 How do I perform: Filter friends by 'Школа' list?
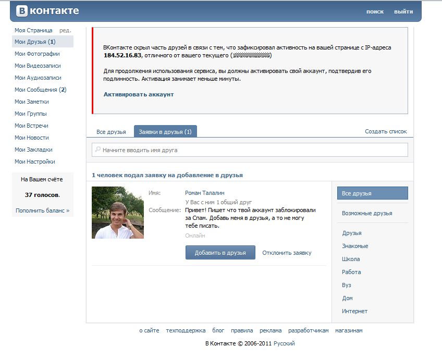tap(351, 259)
